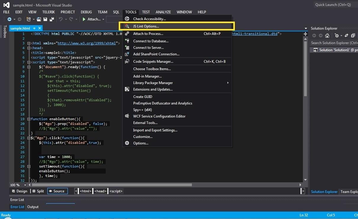
Task: Close the sample.html document tab
Action: (39, 28)
